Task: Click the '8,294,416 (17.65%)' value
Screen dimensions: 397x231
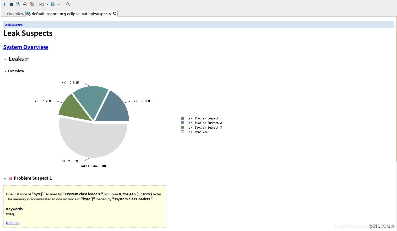Action: [x=135, y=194]
